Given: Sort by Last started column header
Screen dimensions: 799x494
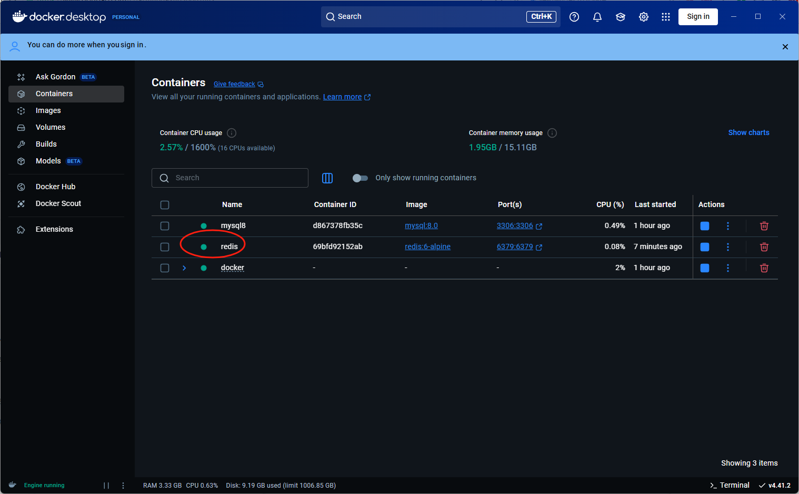Looking at the screenshot, I should [655, 204].
